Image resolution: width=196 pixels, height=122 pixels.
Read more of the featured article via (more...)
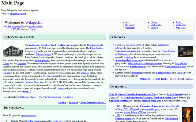click(27, 91)
